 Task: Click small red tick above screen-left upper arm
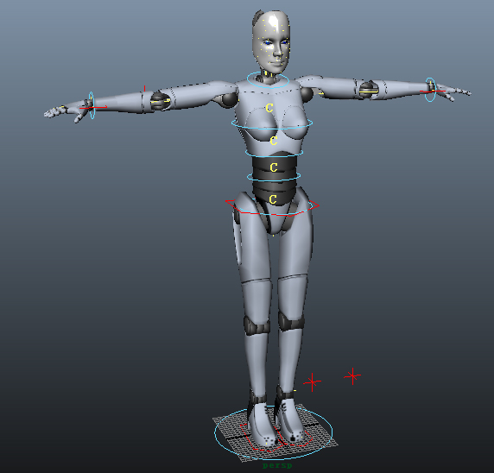coord(144,88)
